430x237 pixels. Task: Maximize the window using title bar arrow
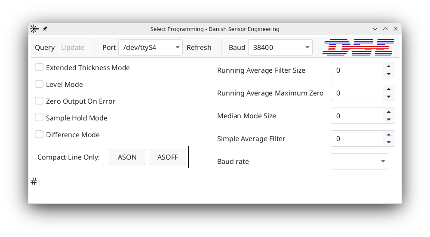point(385,29)
